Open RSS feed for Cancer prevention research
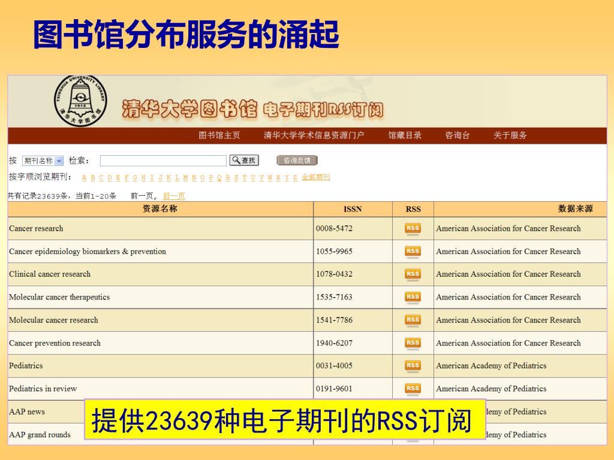This screenshot has width=614, height=460. 413,343
